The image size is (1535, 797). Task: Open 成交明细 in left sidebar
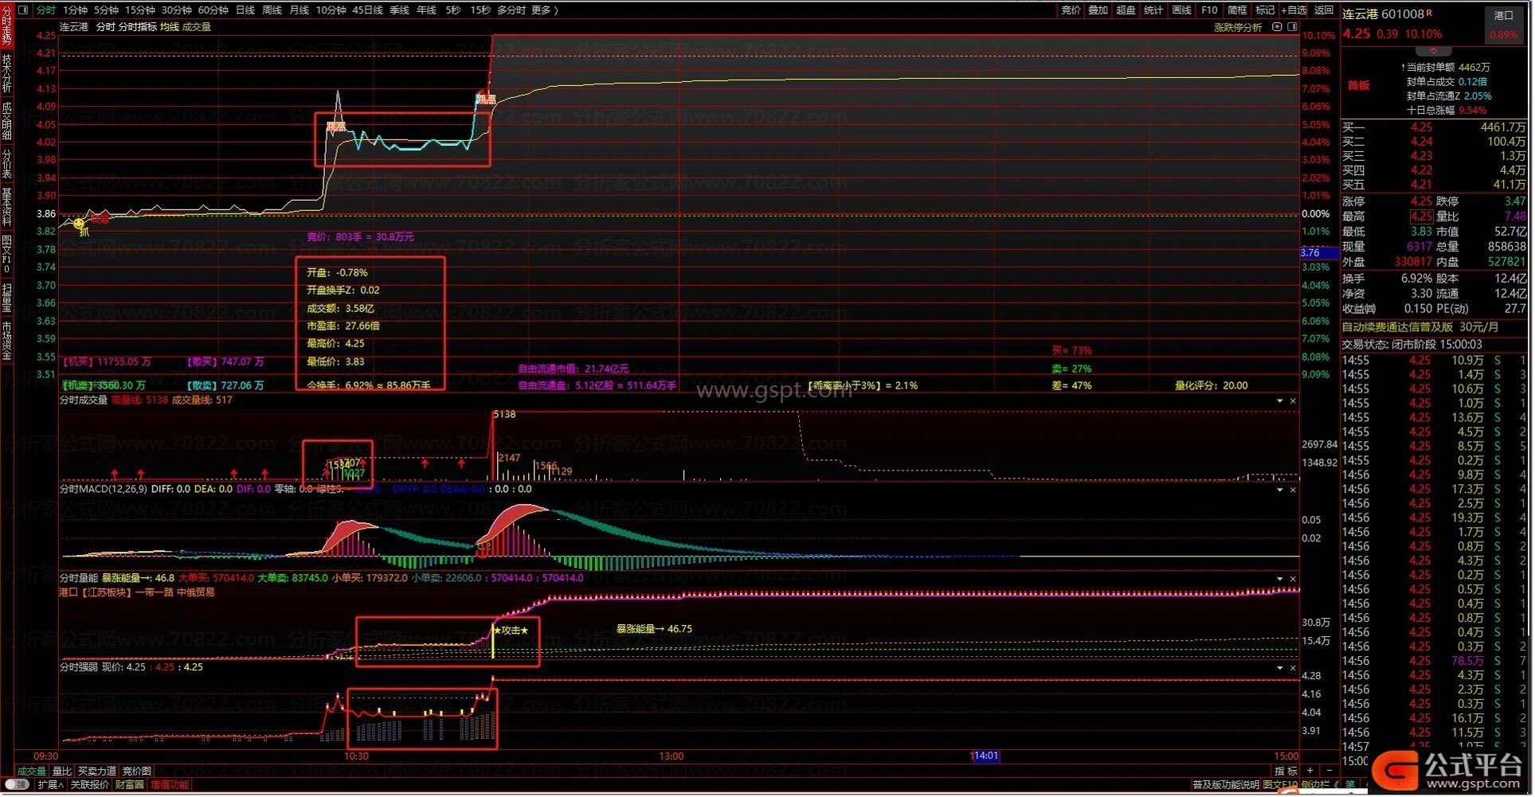(x=6, y=120)
